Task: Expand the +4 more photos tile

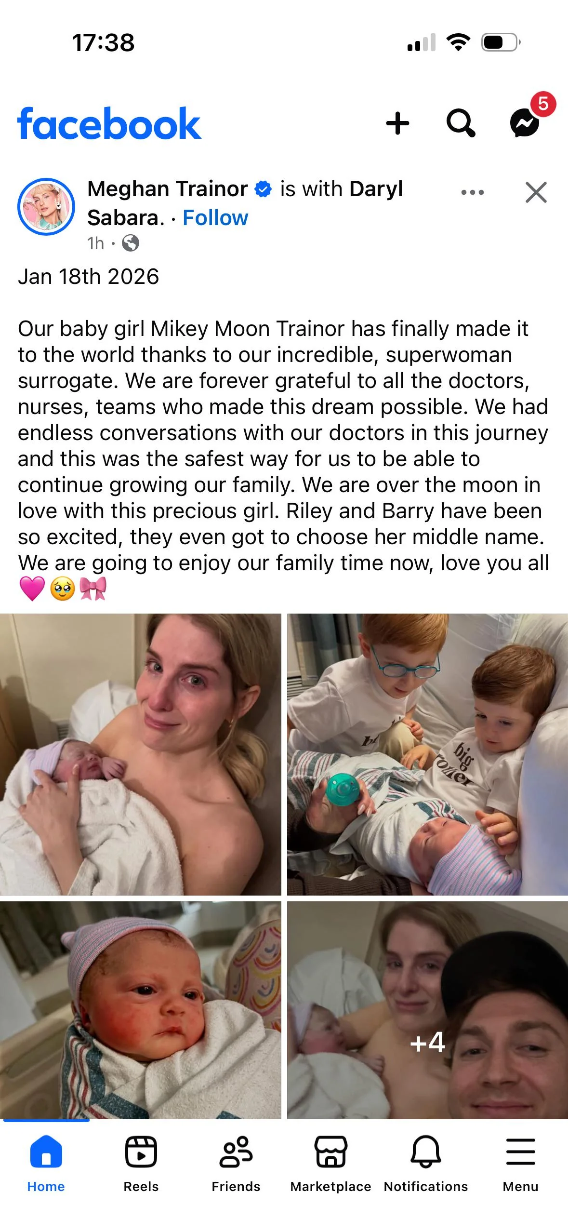Action: (x=427, y=1010)
